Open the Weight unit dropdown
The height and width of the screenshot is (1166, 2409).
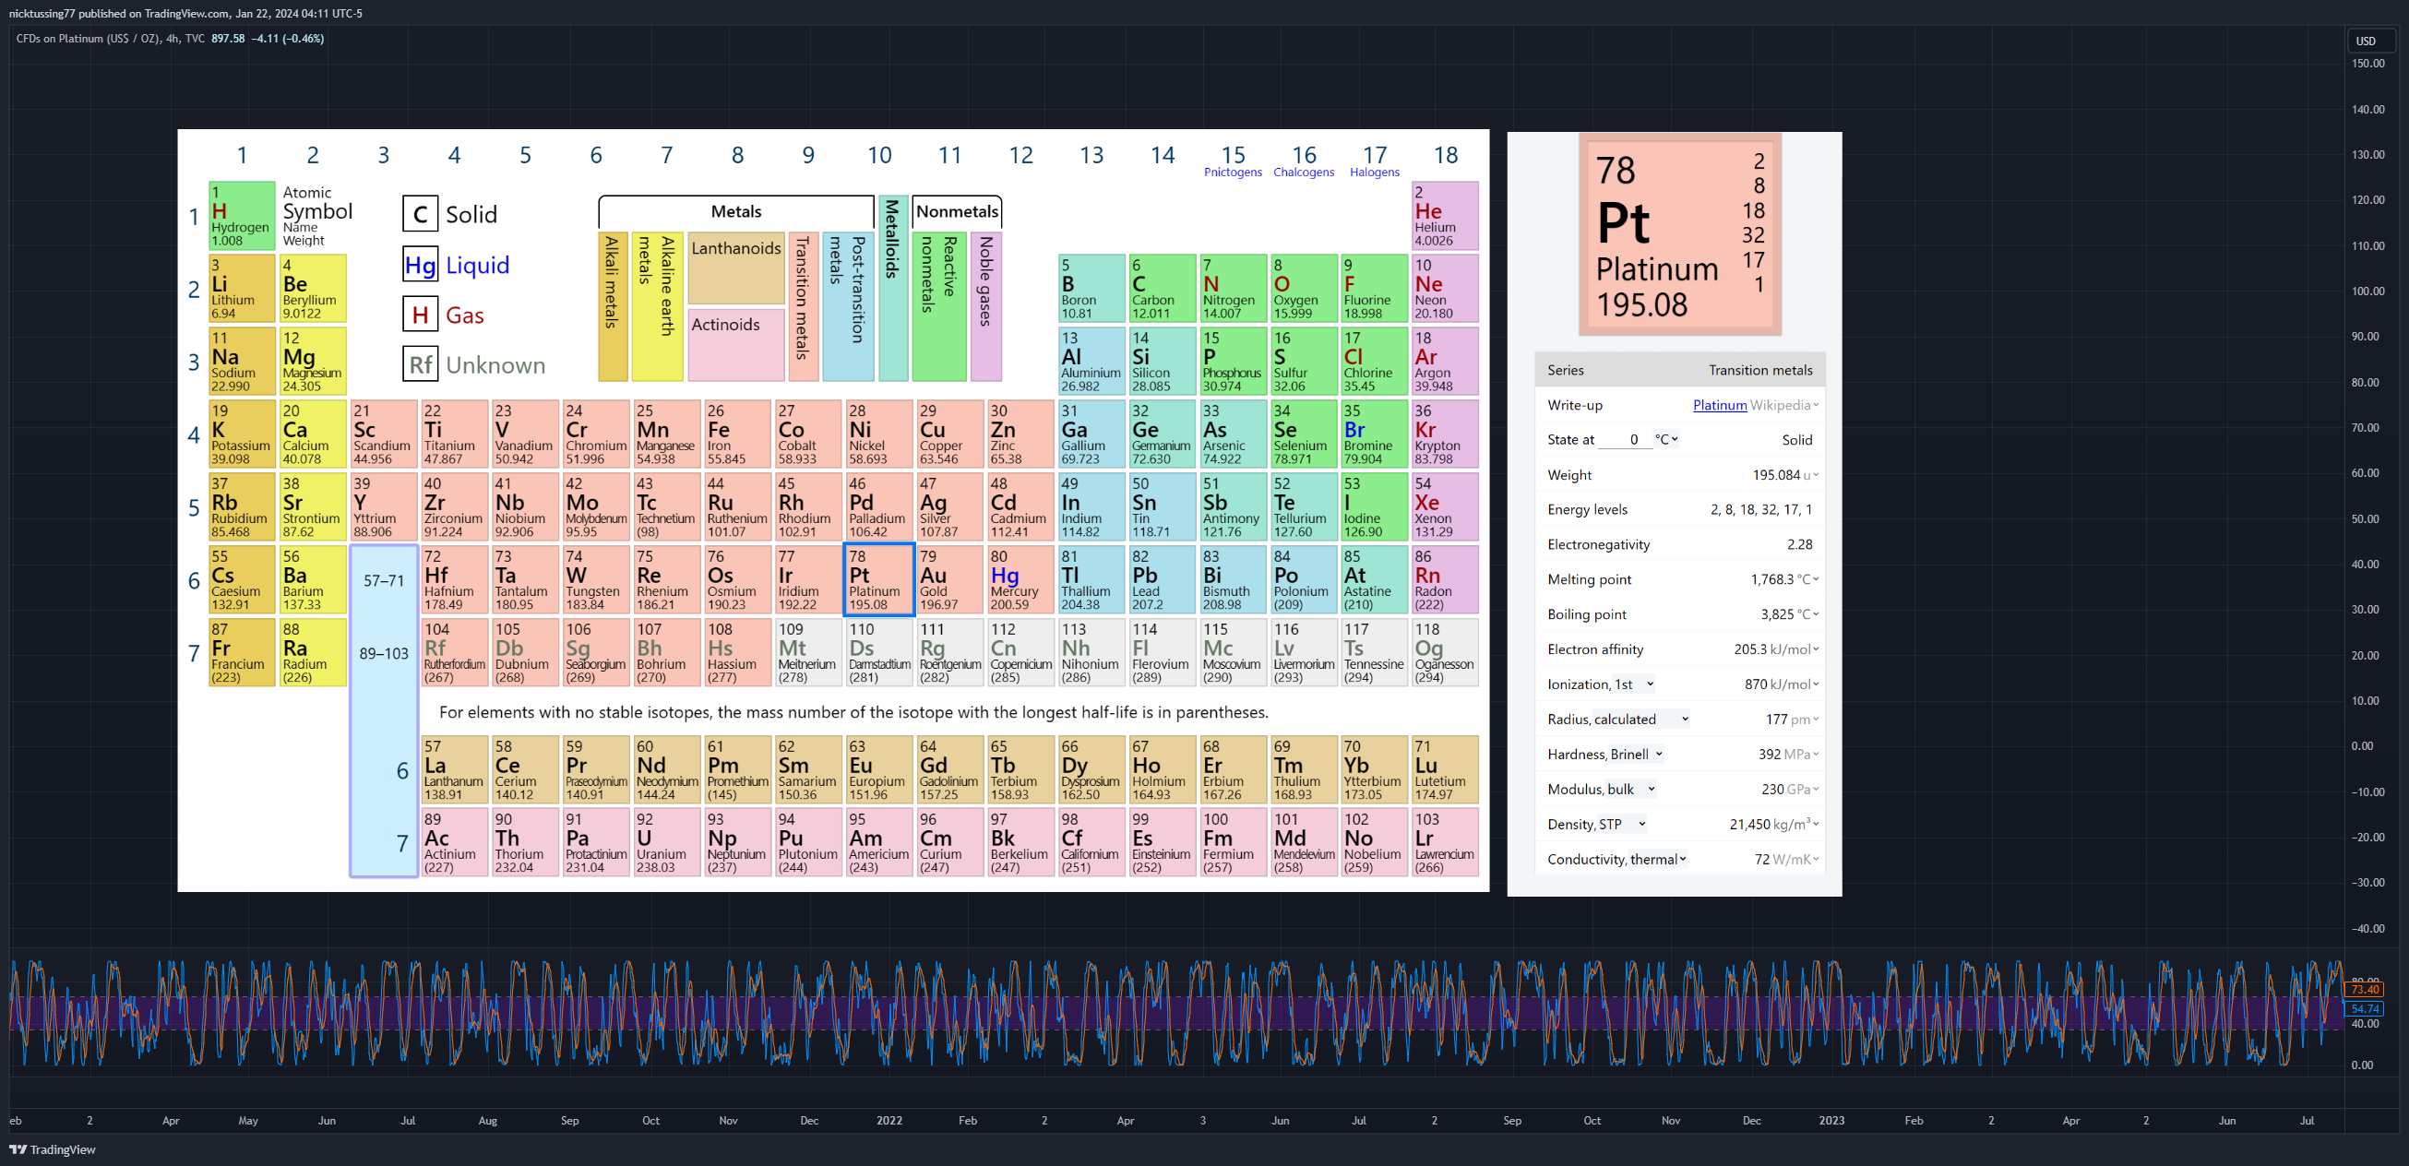click(1811, 475)
